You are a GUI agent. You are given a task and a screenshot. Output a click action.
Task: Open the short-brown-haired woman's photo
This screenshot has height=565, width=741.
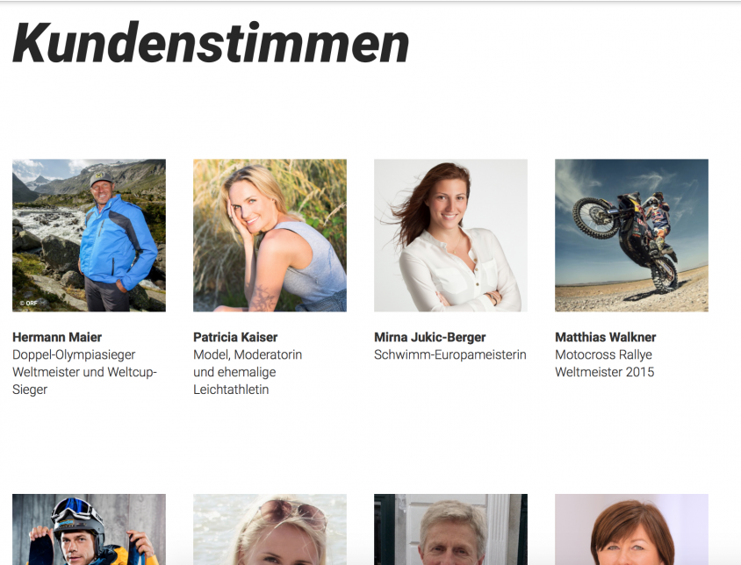(x=632, y=530)
